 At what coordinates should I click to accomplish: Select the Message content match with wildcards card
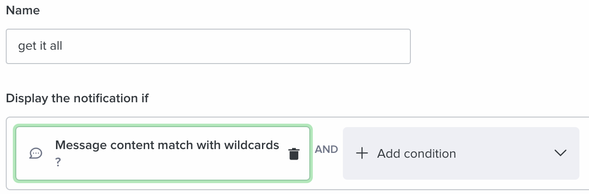(x=163, y=153)
